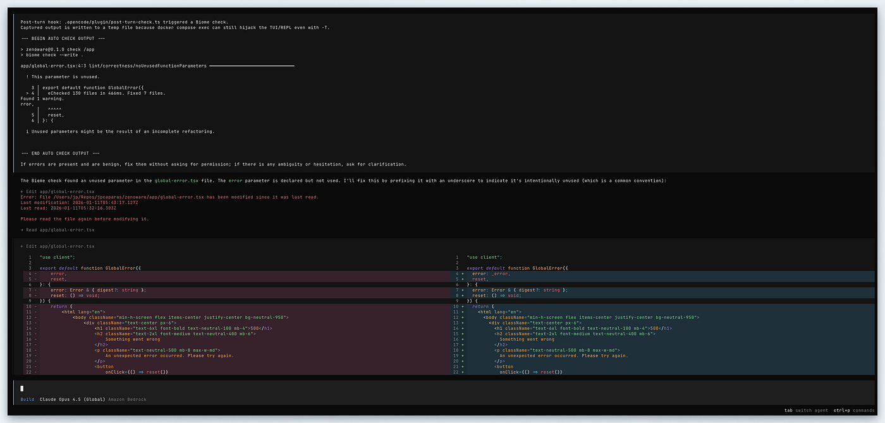Screen dimensions: 885x423
Task: Click the Build agent label
Action: click(27, 400)
